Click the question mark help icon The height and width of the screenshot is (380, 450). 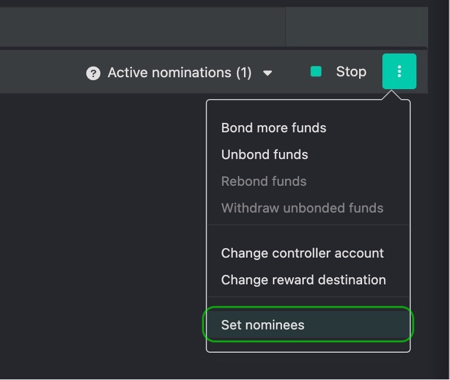pos(93,73)
